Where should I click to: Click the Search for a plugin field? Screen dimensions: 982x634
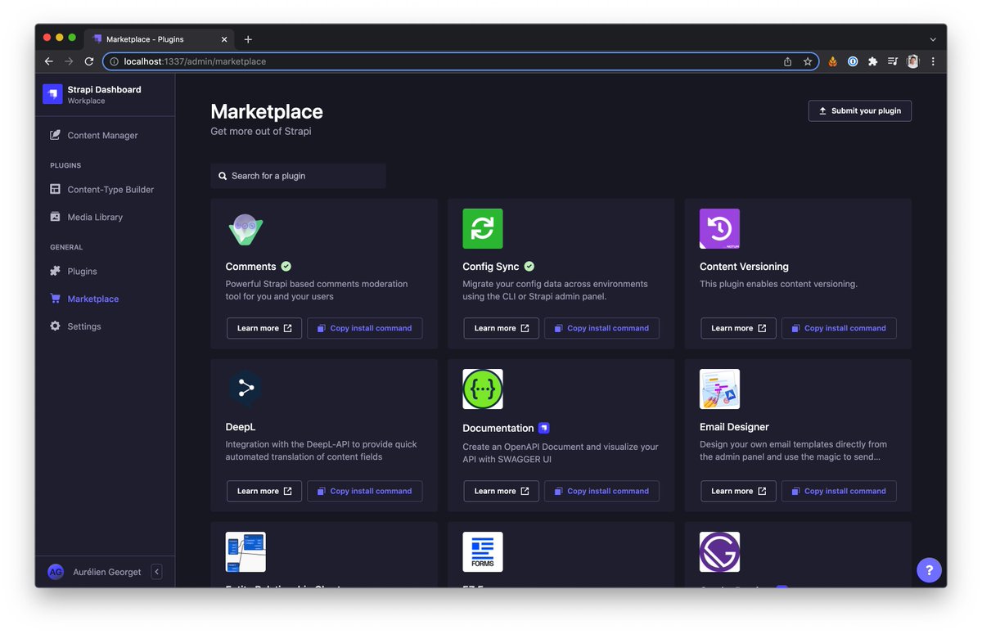pos(298,176)
